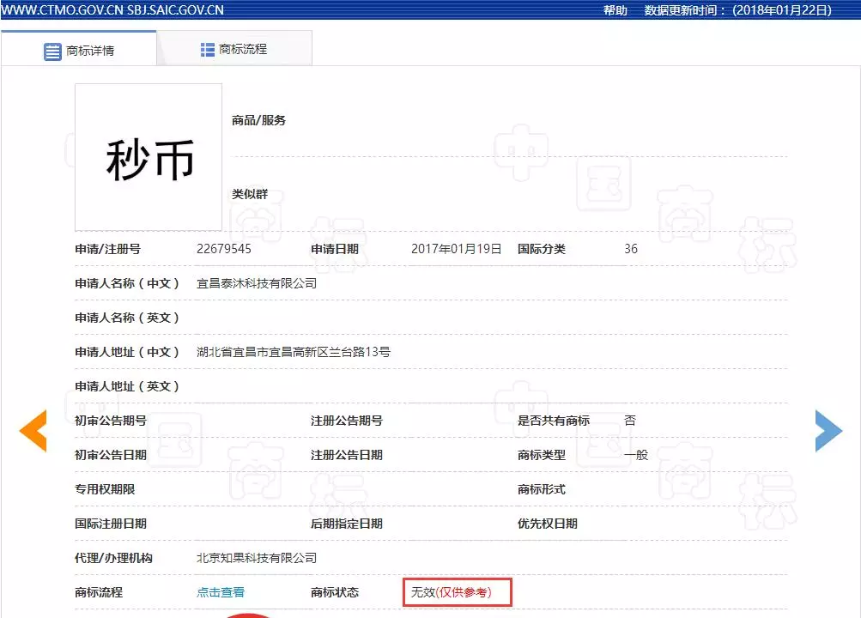The height and width of the screenshot is (618, 861).
Task: Click the 优先权日期 label
Action: point(548,524)
